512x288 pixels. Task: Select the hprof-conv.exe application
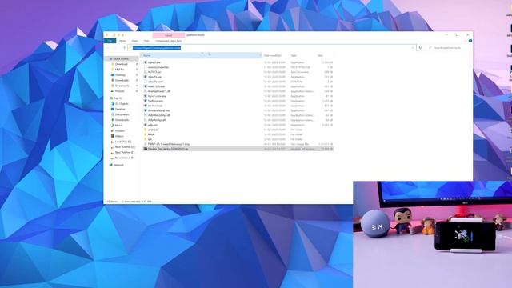pyautogui.click(x=238, y=96)
